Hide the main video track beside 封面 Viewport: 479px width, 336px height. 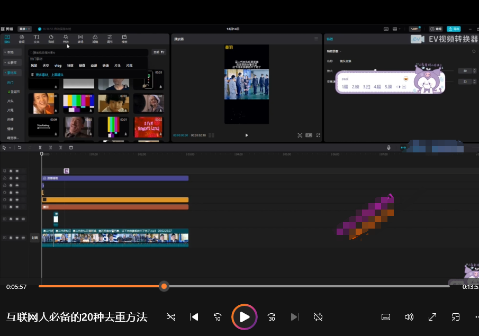pos(17,238)
